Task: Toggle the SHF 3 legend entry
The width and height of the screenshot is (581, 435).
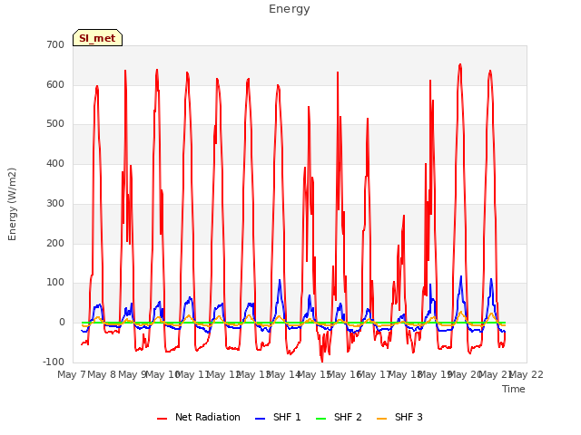Action: pos(399,417)
